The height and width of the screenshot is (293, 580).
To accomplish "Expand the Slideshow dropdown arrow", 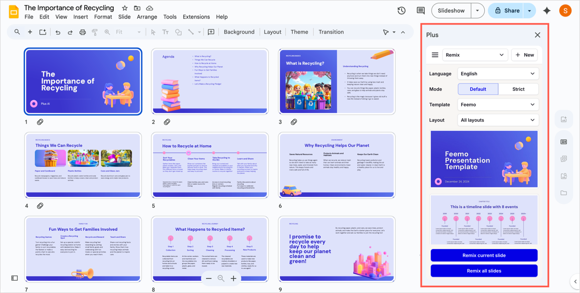I will 478,11.
